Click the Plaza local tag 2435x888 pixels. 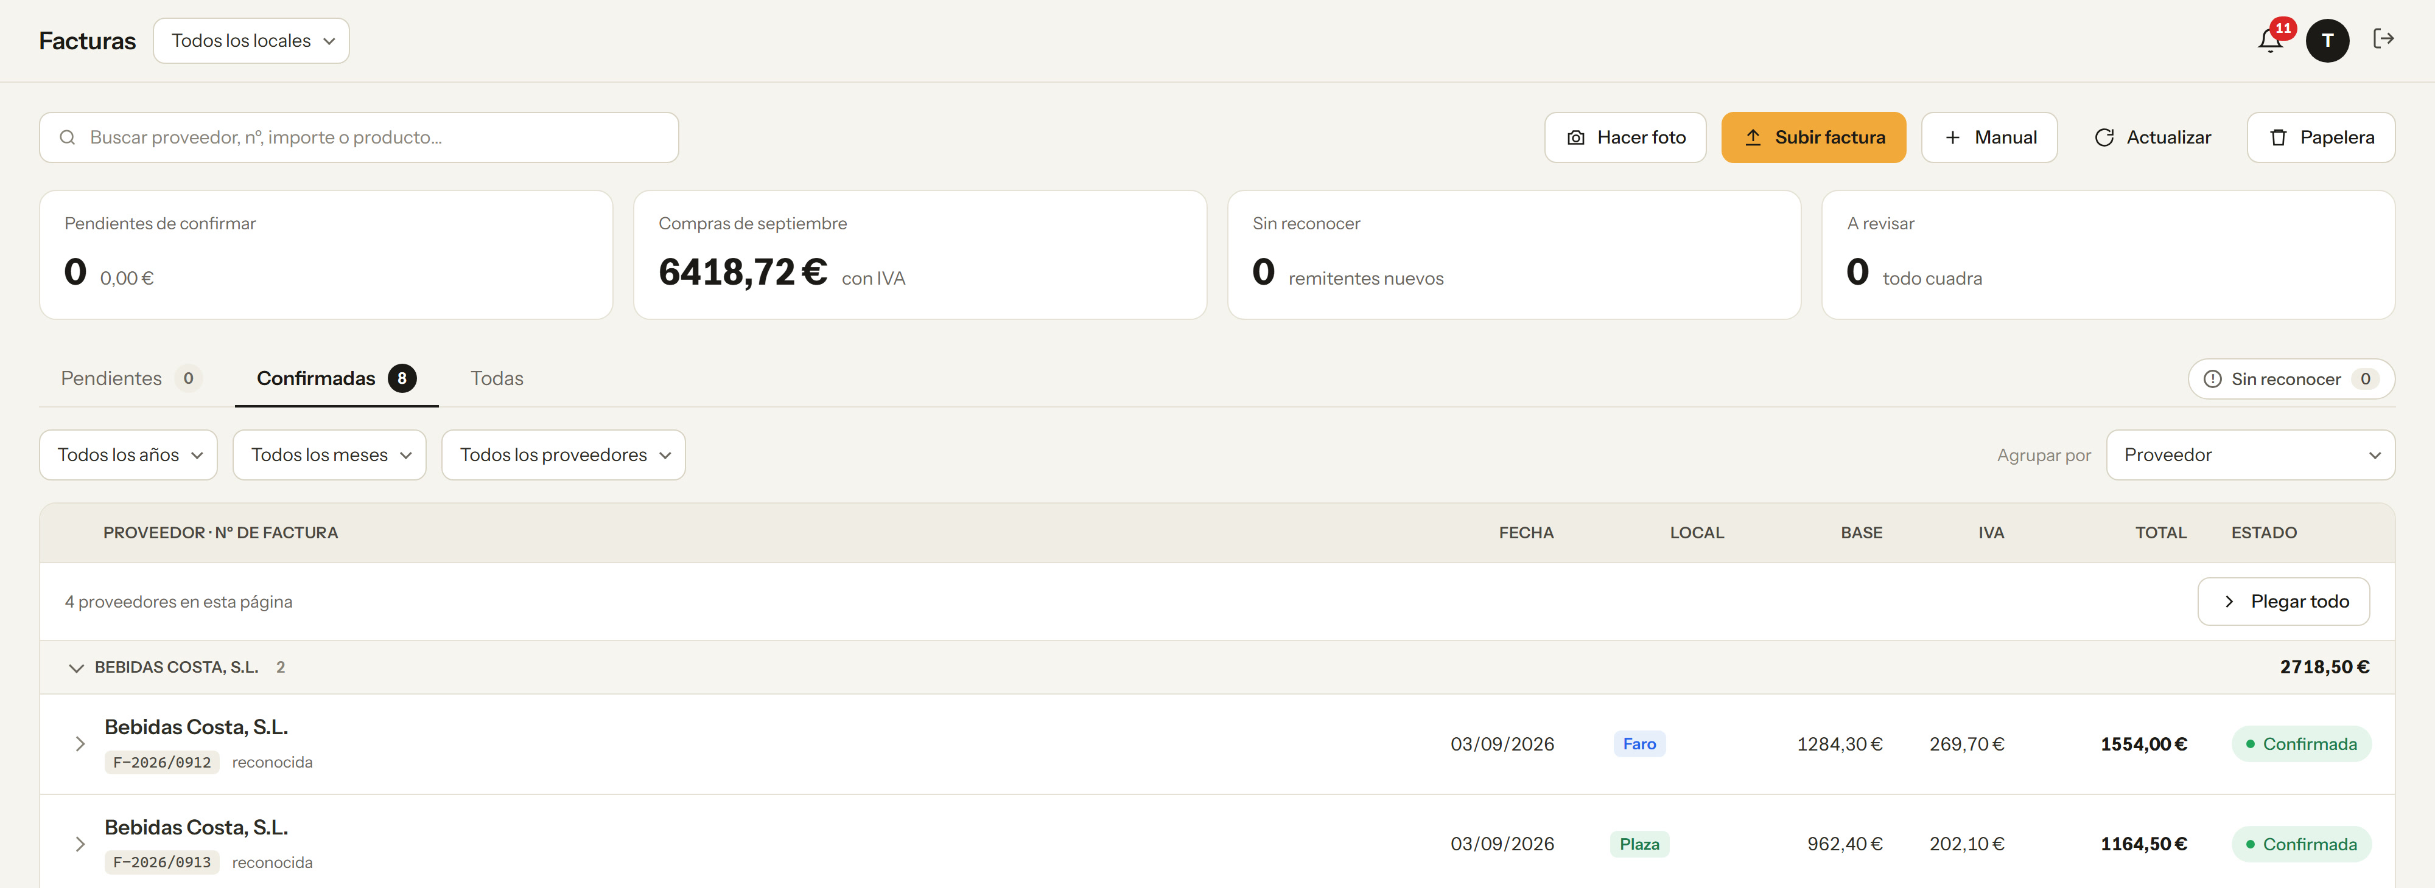[x=1639, y=845]
